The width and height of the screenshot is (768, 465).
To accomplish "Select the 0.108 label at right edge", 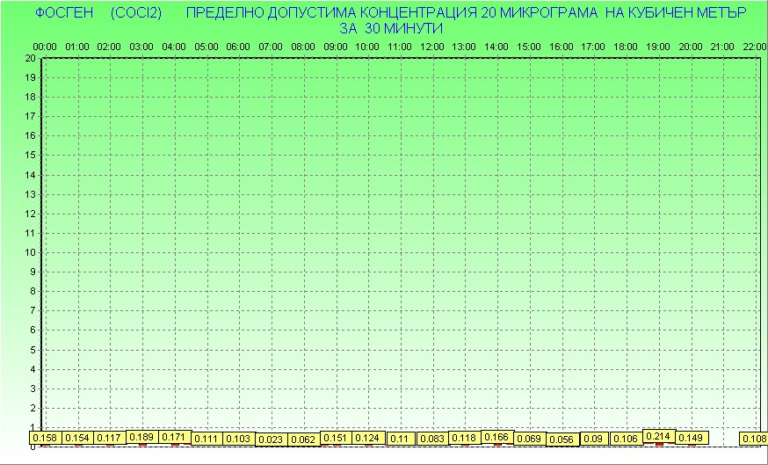I will tap(754, 439).
